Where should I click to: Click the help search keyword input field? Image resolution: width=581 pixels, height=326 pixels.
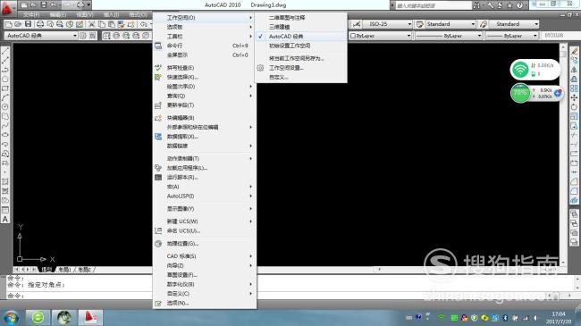click(x=433, y=5)
